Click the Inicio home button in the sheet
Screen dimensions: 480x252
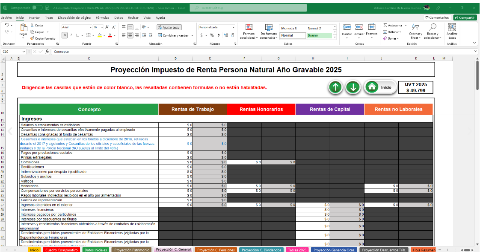[x=379, y=87]
